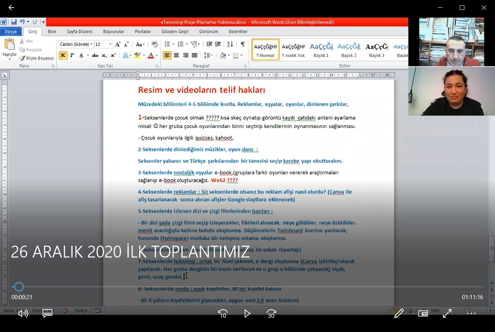Go back with the player's back arrow

pyautogui.click(x=11, y=8)
